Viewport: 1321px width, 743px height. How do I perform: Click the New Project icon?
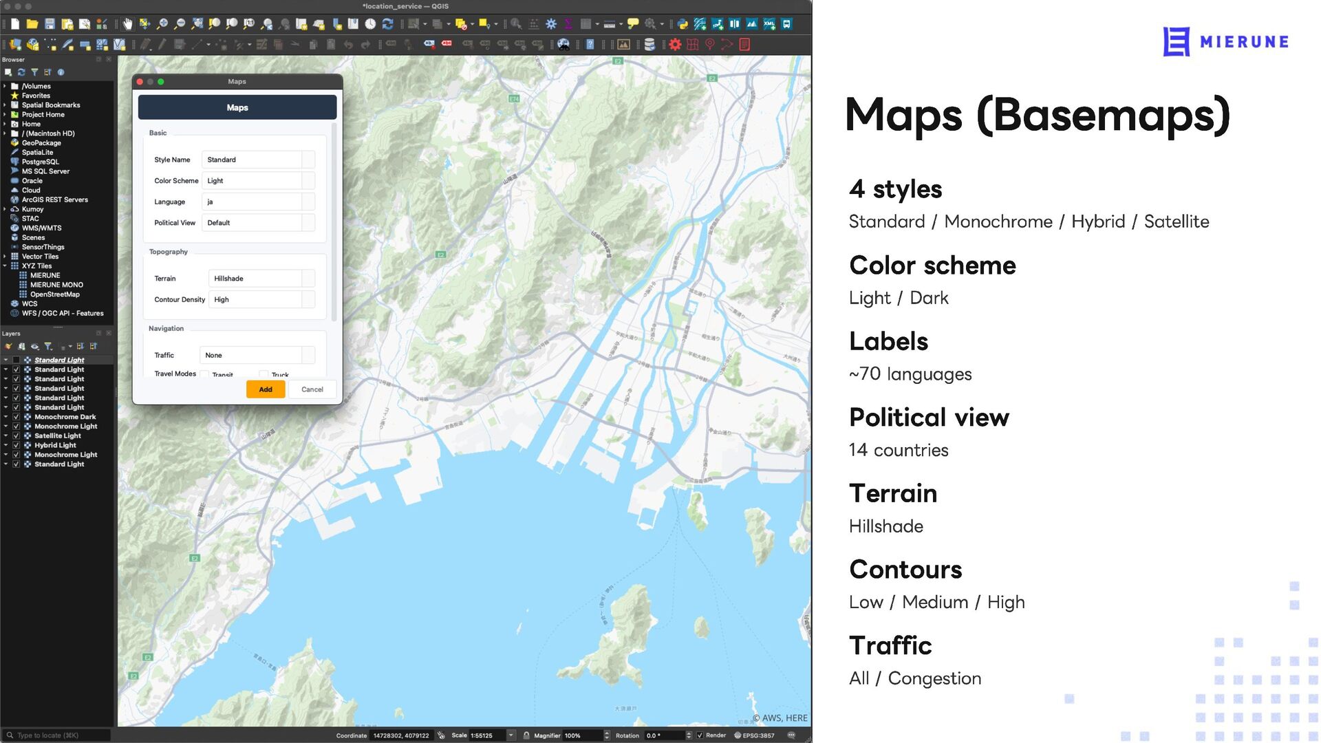click(15, 24)
